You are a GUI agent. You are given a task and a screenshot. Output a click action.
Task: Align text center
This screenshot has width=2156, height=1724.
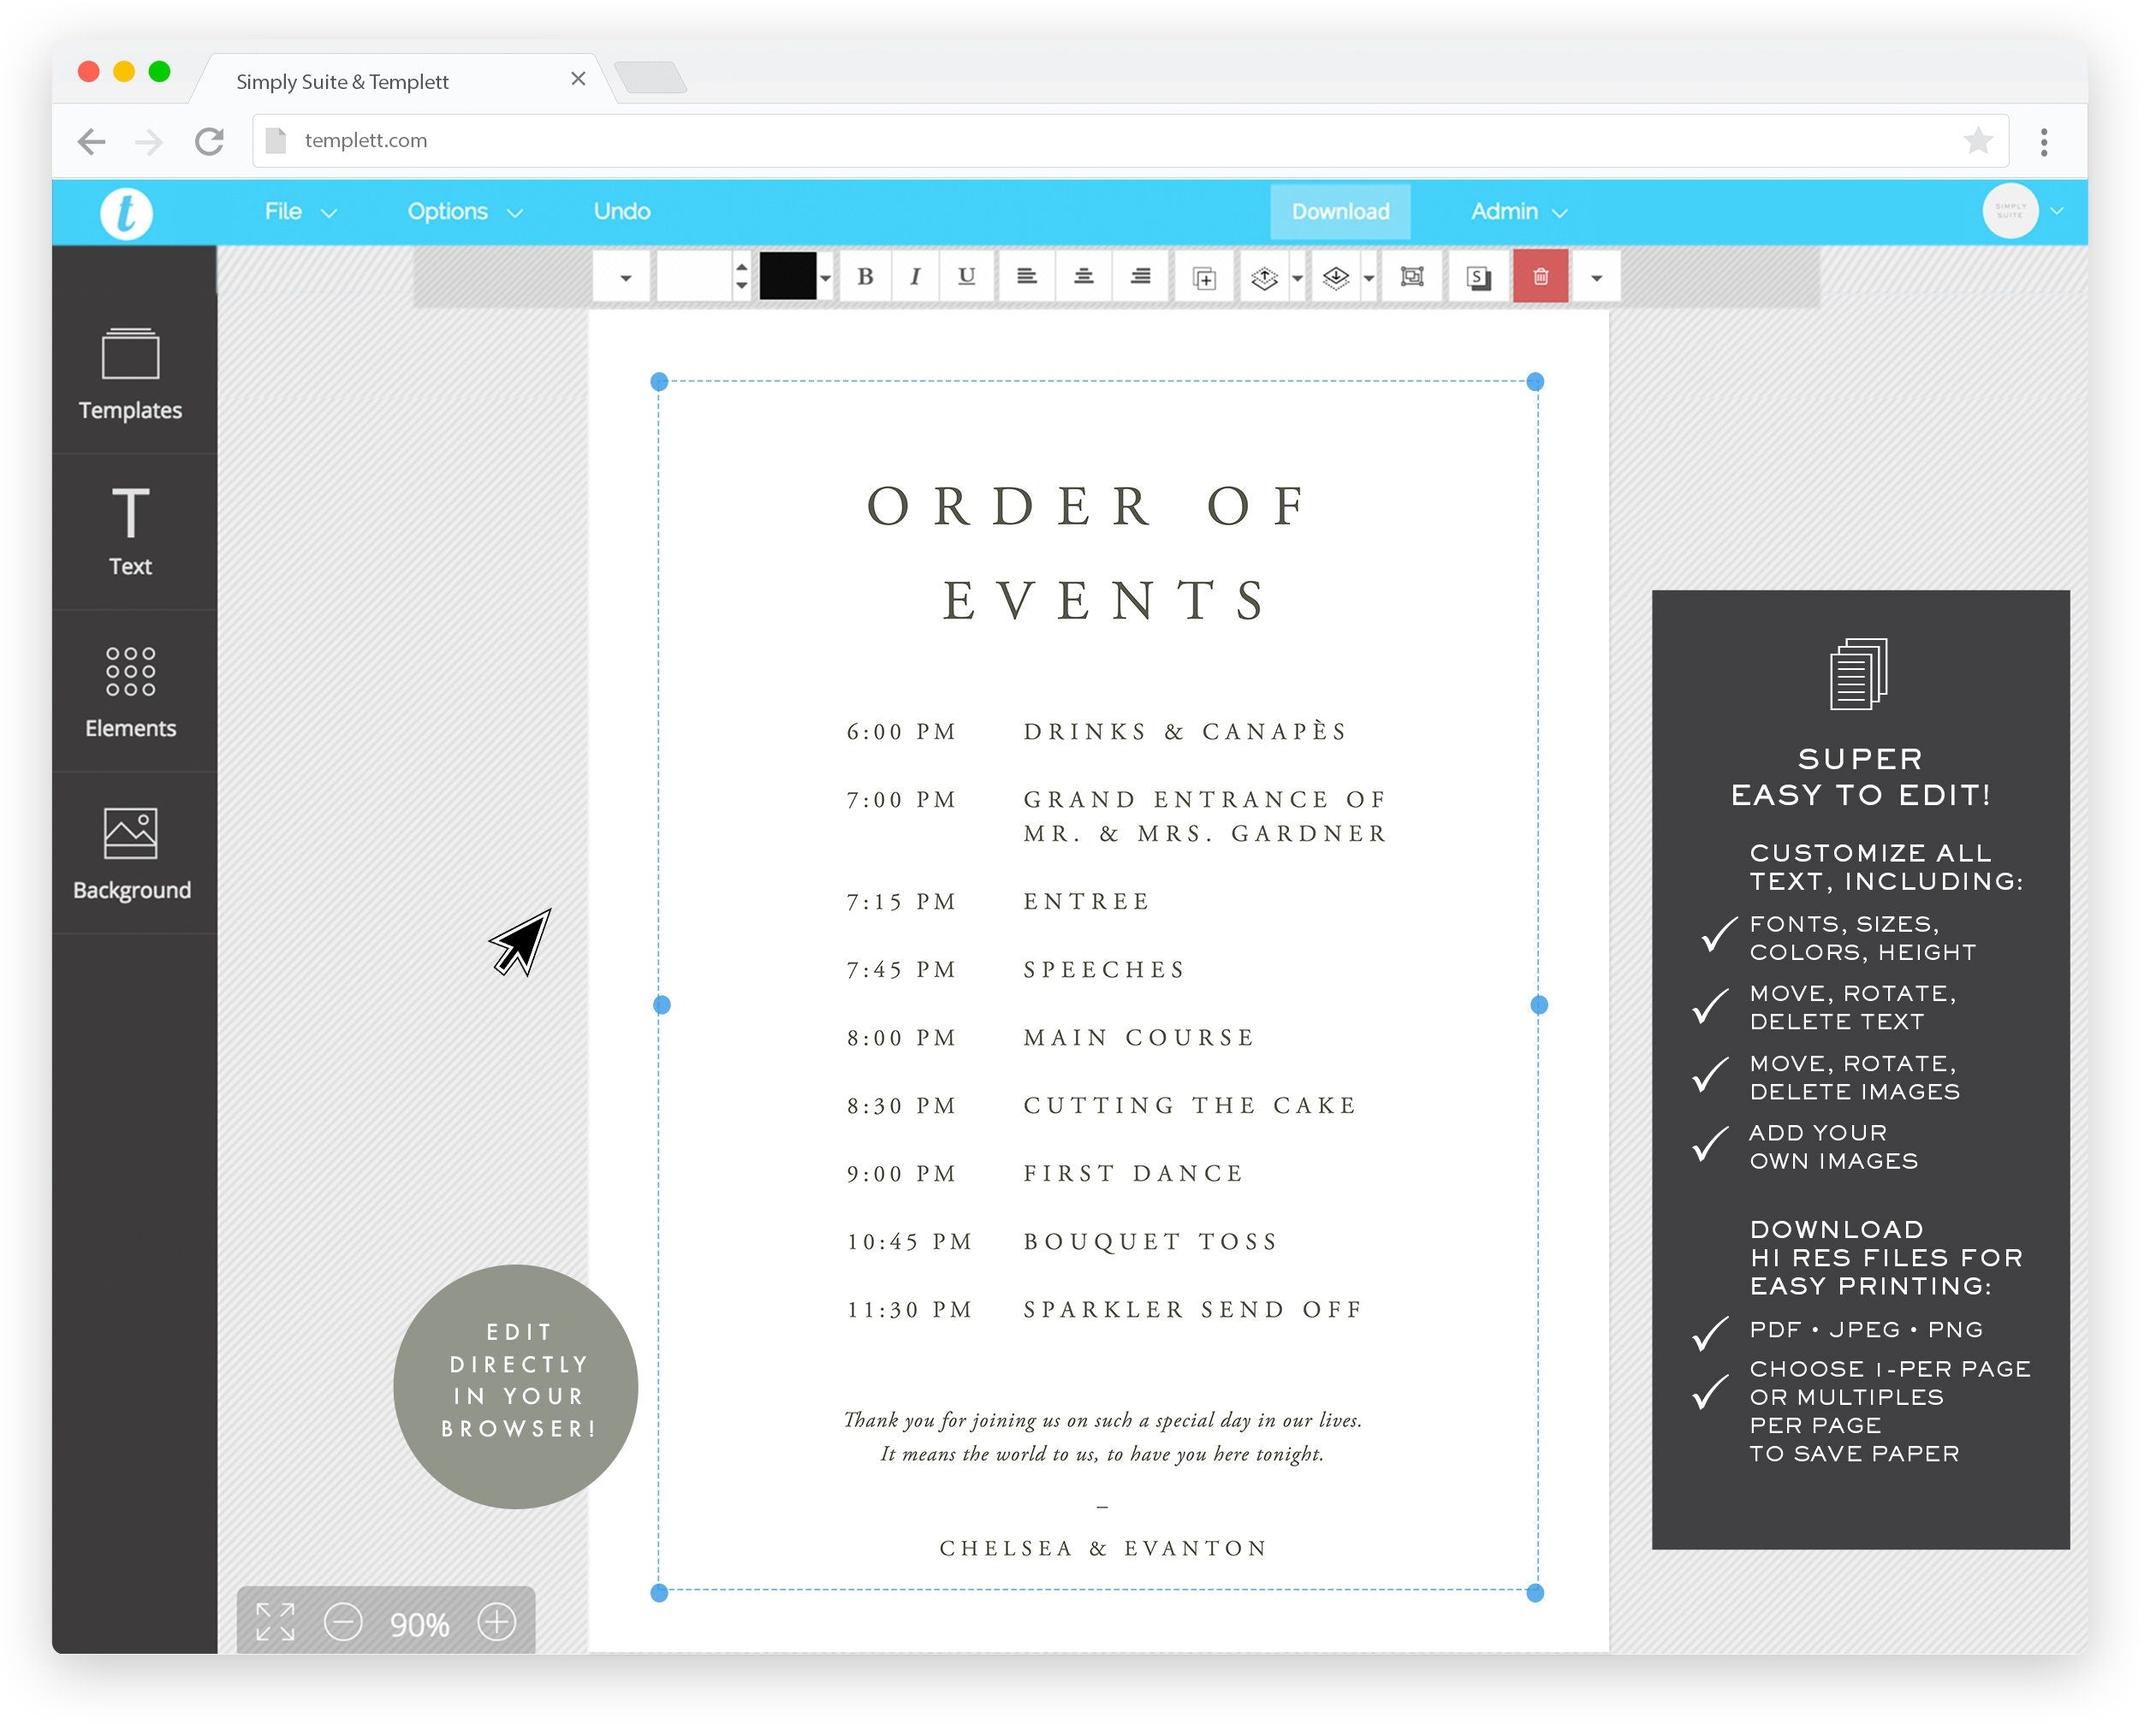coord(1083,277)
